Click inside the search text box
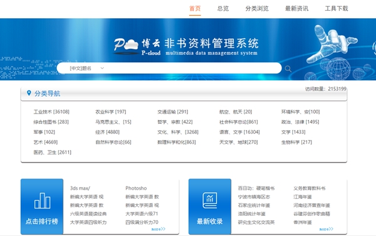376x236 pixels. pyautogui.click(x=192, y=68)
